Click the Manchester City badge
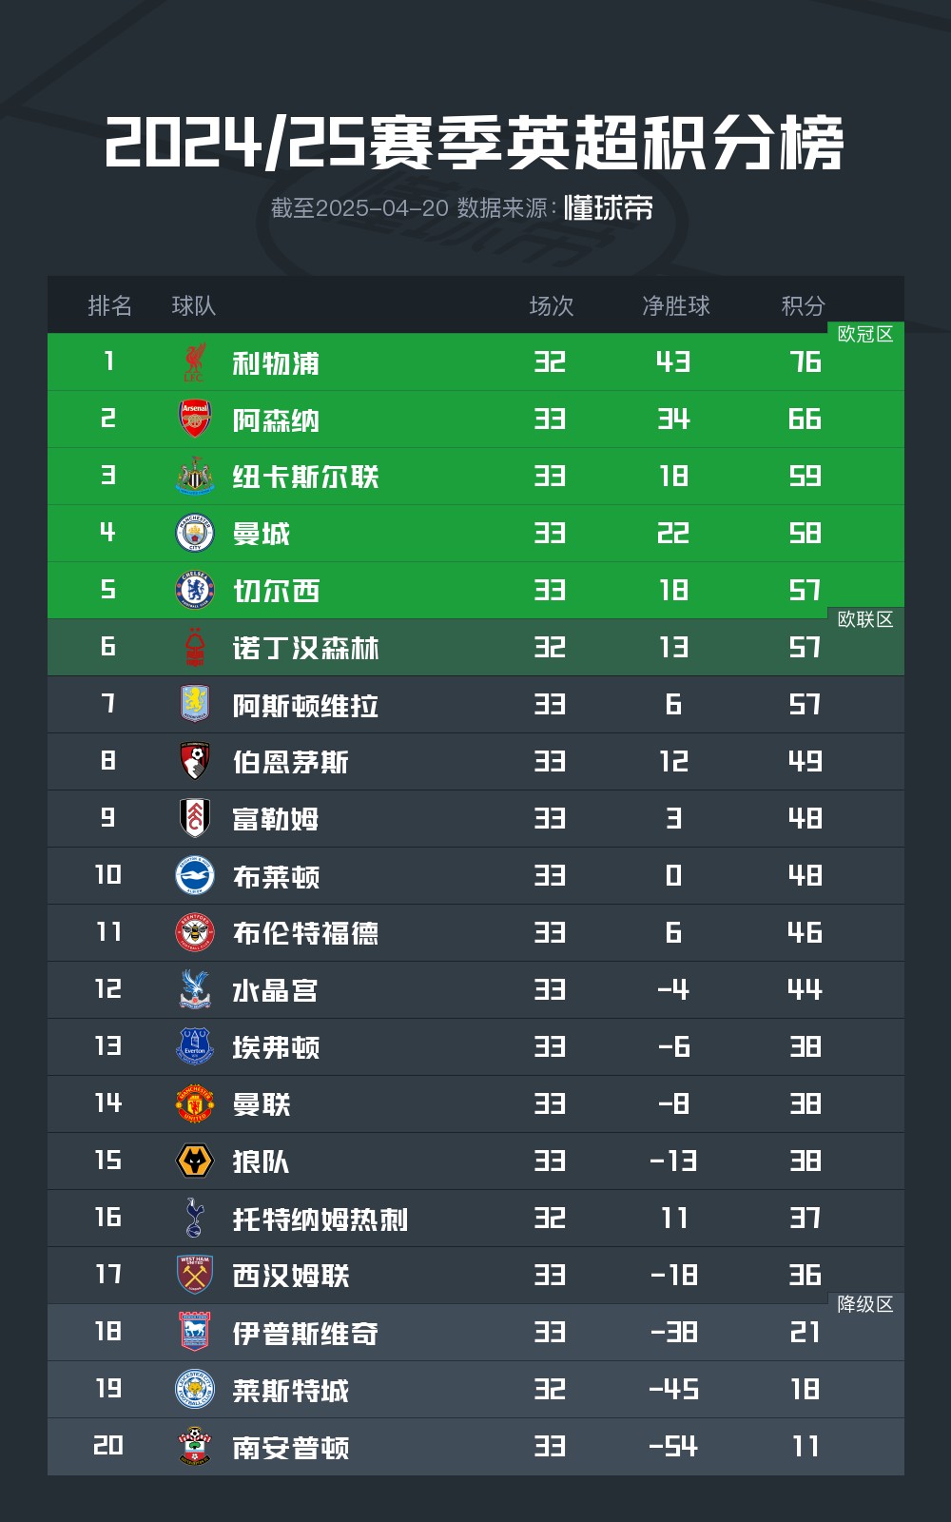The width and height of the screenshot is (951, 1522). 195,533
